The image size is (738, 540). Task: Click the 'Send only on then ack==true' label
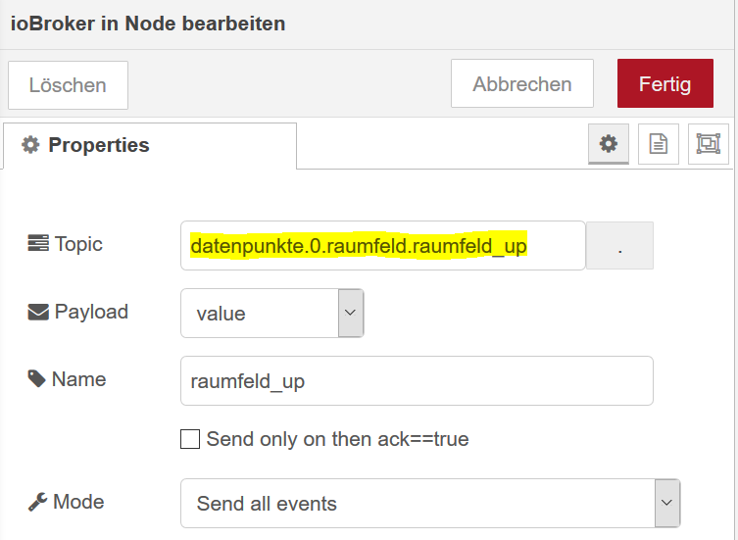pyautogui.click(x=337, y=439)
